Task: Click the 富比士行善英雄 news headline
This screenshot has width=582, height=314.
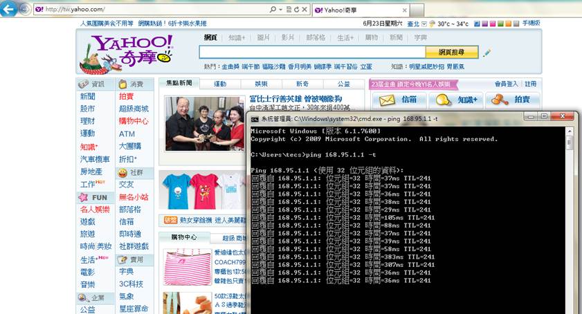Action: click(x=295, y=99)
